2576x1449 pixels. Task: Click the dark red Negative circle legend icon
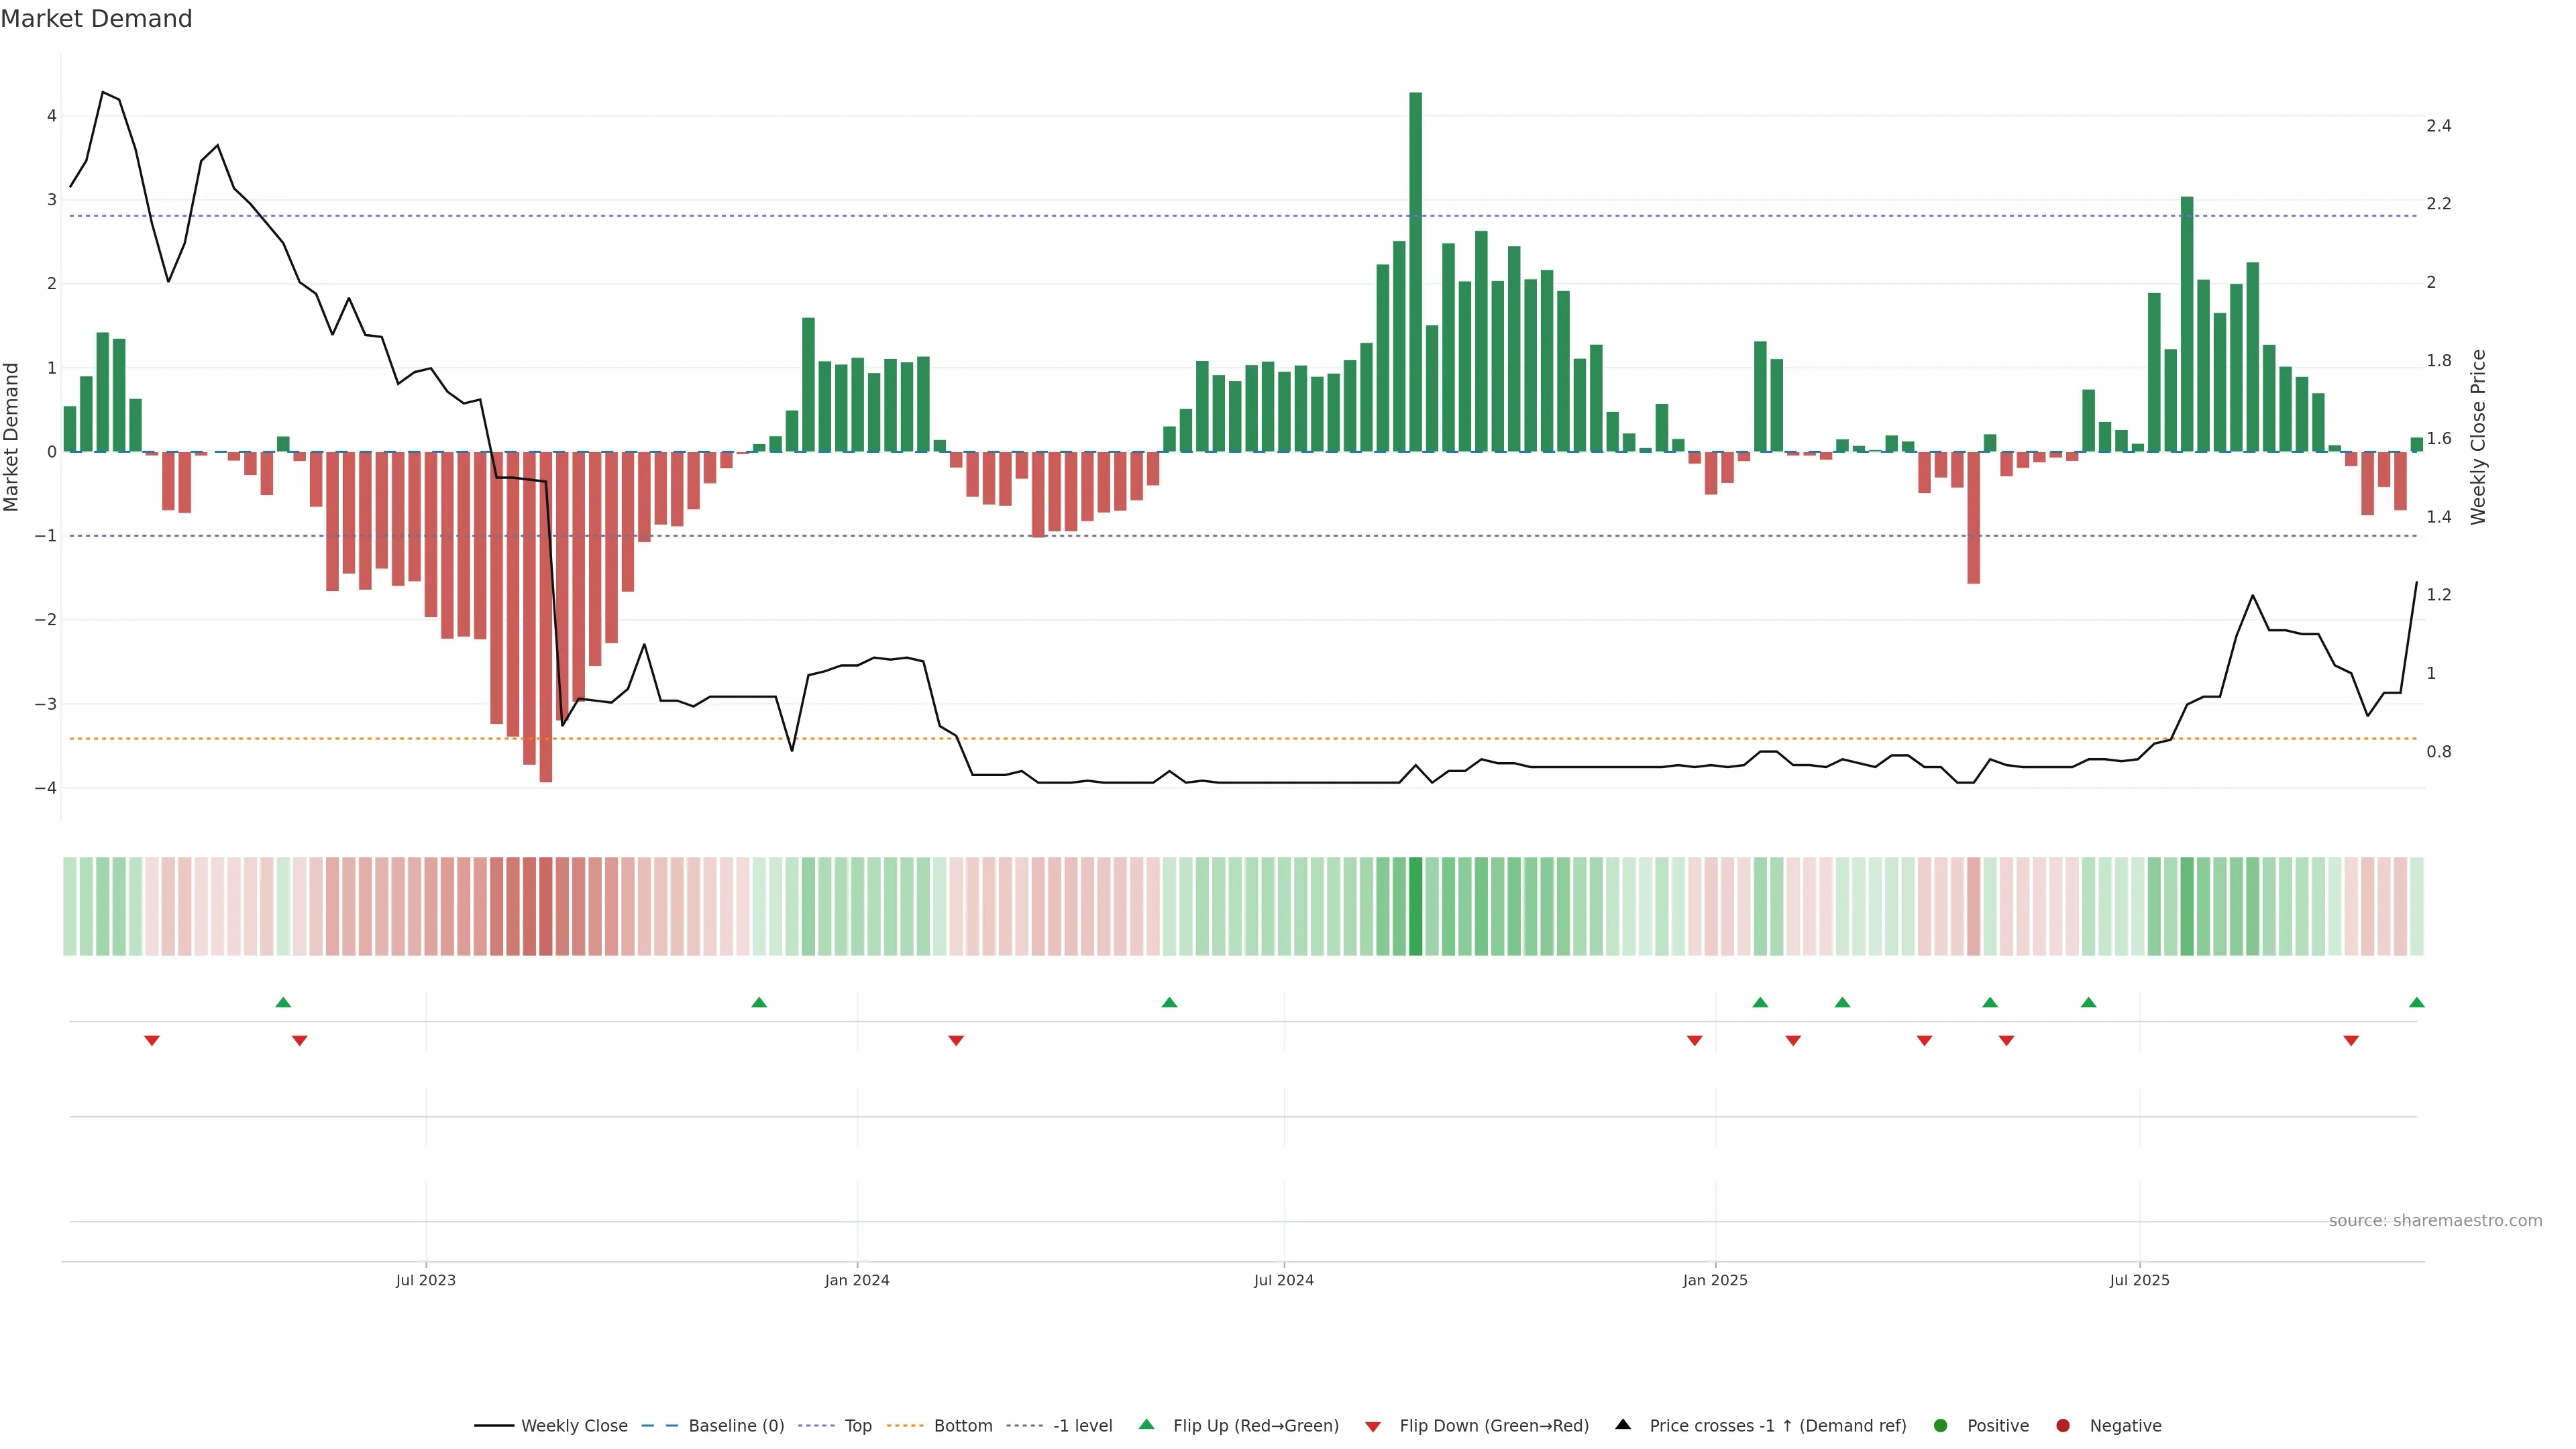pos(2062,1425)
